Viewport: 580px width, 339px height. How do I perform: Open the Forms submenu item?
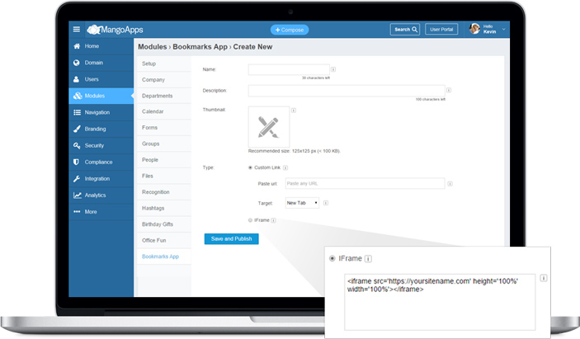point(163,128)
